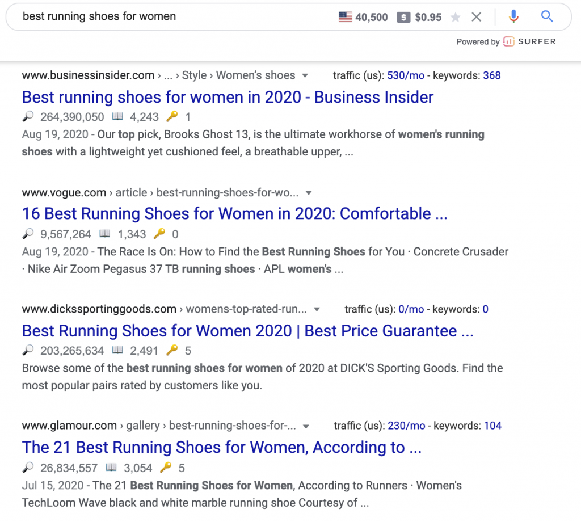Click magnifier icon in Business Insider result
Image resolution: width=581 pixels, height=522 pixels.
tap(28, 117)
